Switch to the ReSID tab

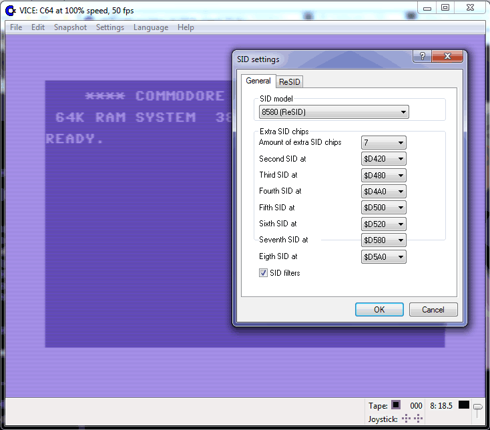289,82
